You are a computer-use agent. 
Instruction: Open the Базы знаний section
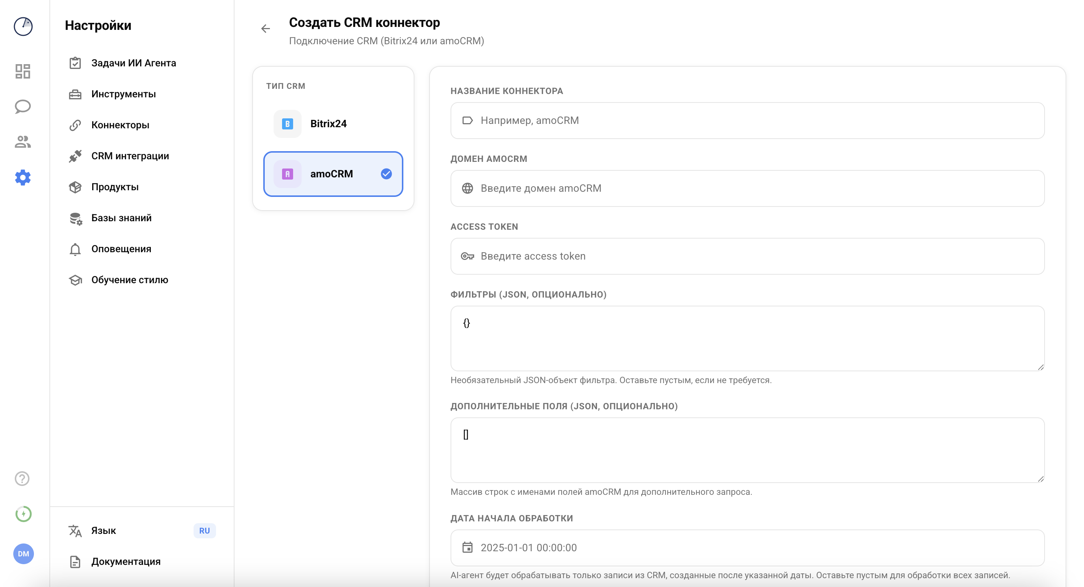pyautogui.click(x=121, y=218)
